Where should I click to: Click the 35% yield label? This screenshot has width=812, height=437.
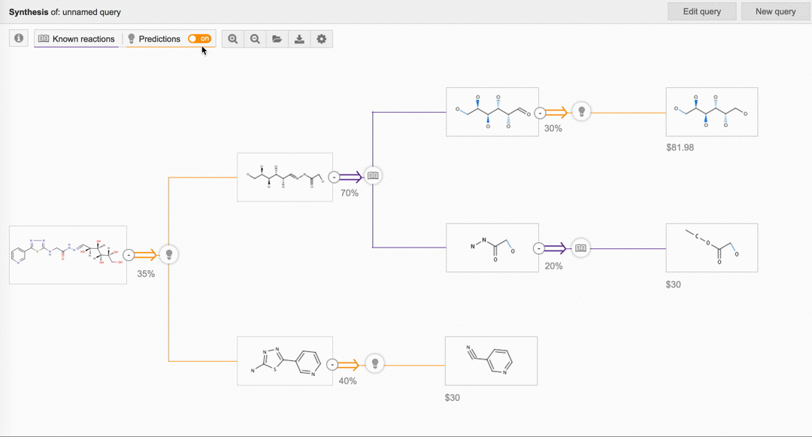pyautogui.click(x=146, y=274)
